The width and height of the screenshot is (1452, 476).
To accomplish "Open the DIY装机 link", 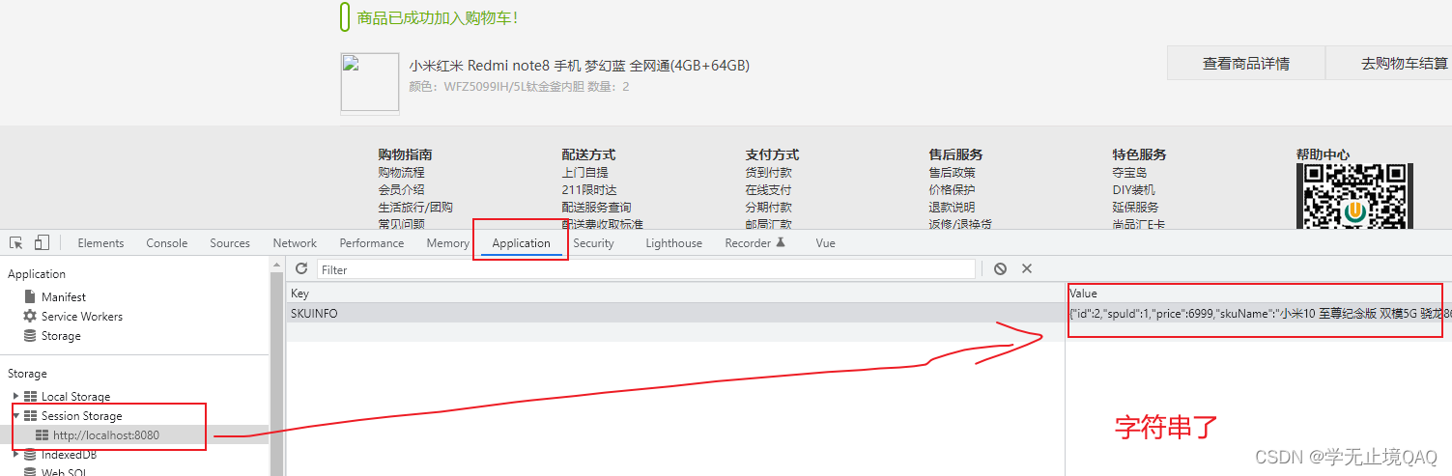I will 1134,189.
